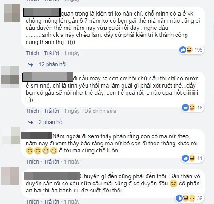Click laughing emoji on 195-reaction comment
This screenshot has height=204, width=214.
click(x=189, y=50)
